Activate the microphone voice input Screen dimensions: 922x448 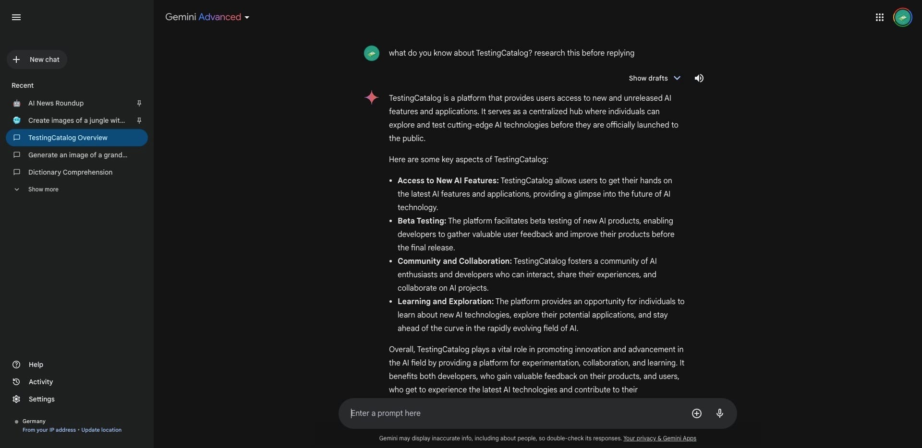point(719,413)
